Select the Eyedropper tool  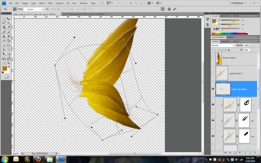tap(9, 27)
